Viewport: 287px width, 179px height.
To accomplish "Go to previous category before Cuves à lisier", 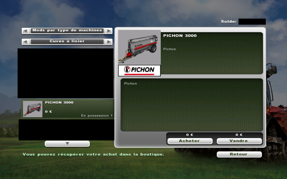I will (25, 42).
